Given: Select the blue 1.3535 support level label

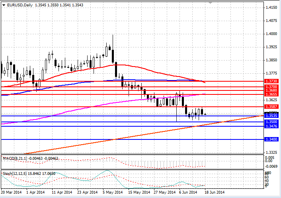Looking at the screenshot, I should [x=271, y=116].
